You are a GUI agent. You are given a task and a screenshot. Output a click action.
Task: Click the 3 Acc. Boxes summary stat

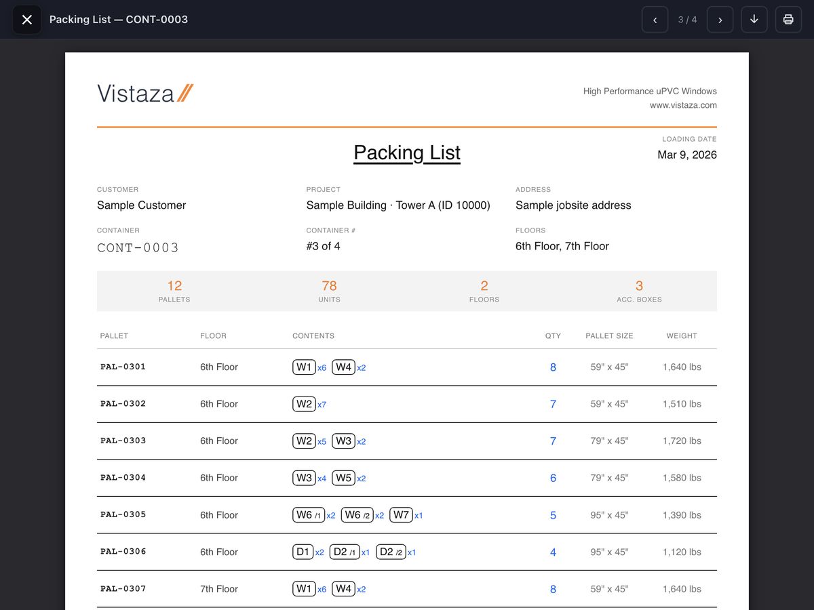pyautogui.click(x=639, y=291)
